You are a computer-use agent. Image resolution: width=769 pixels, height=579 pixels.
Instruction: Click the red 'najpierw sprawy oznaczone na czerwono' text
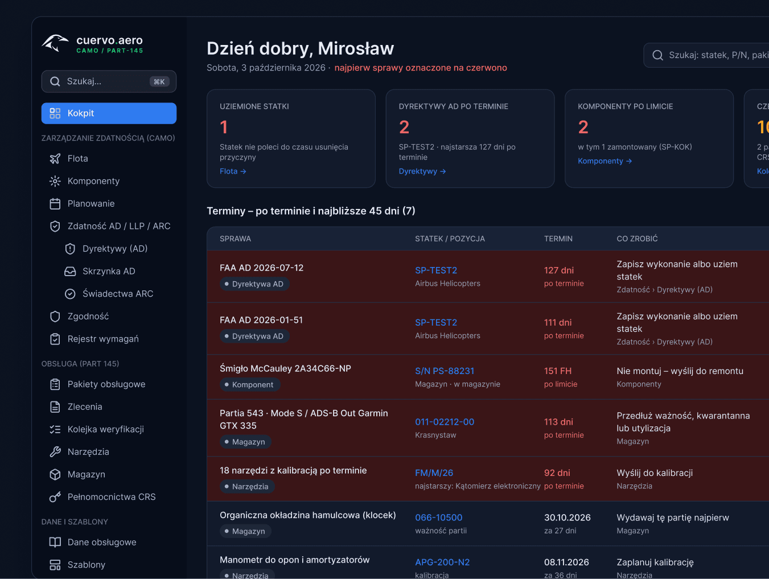click(x=421, y=68)
